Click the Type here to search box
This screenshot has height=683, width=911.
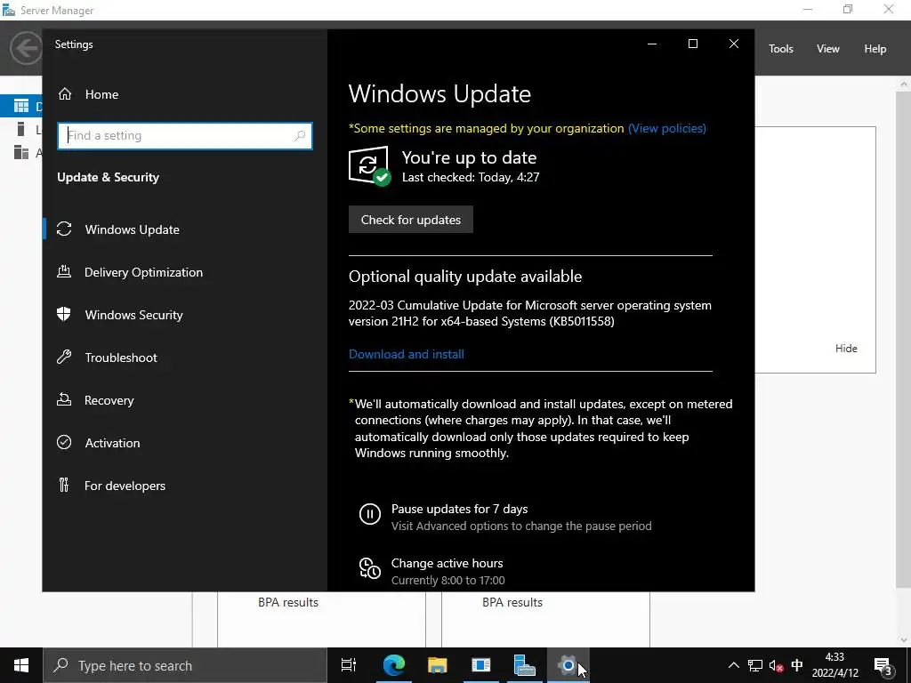[x=185, y=665]
